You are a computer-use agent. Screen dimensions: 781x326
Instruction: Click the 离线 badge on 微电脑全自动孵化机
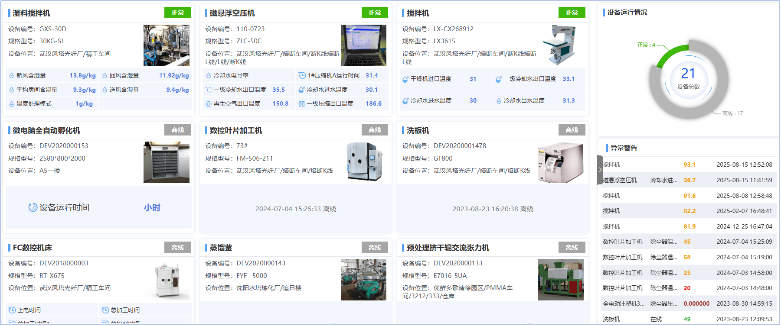178,130
